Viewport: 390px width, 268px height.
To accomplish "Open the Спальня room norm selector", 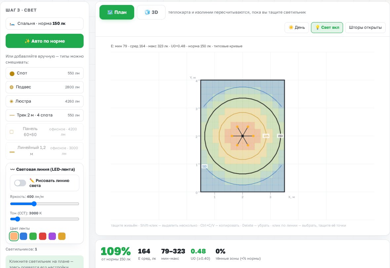I will pyautogui.click(x=45, y=24).
